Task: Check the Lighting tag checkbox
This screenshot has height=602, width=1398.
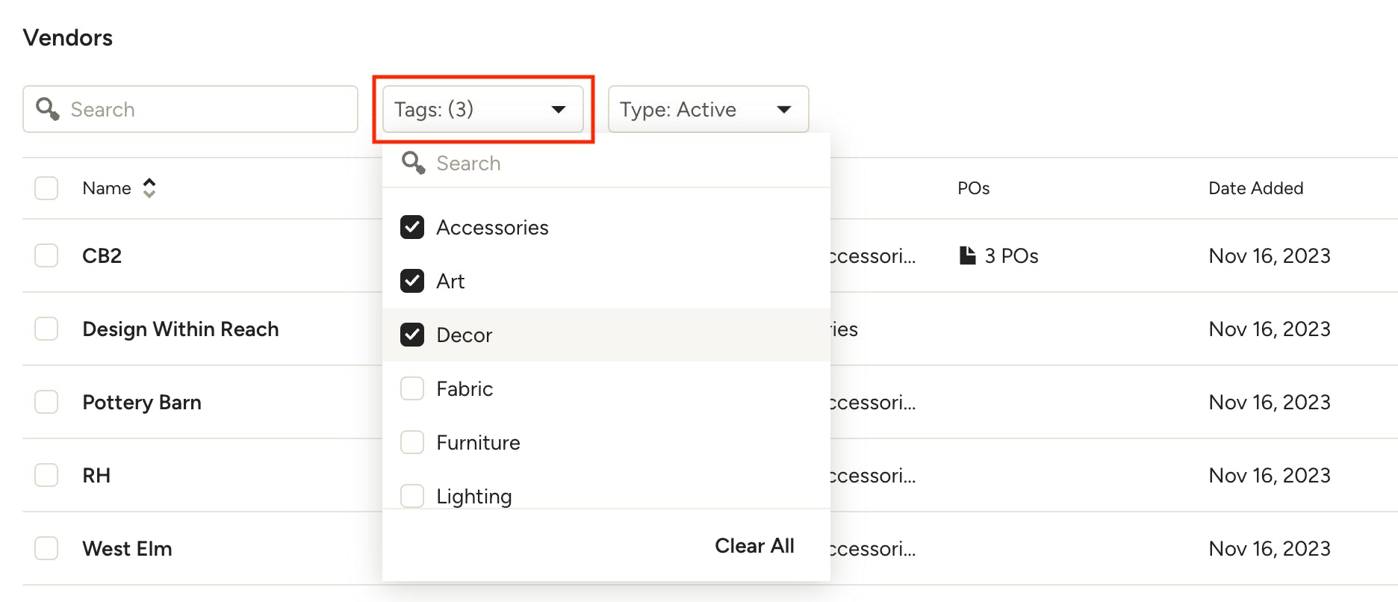Action: pyautogui.click(x=412, y=496)
